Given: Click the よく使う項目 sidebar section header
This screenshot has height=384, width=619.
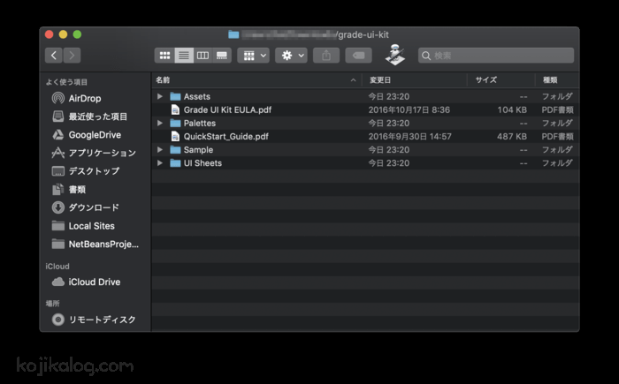Looking at the screenshot, I should pyautogui.click(x=66, y=82).
